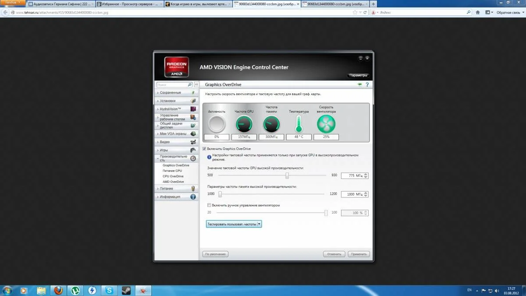Enable the manual fan control checkbox
This screenshot has height=296, width=526.
tap(209, 205)
